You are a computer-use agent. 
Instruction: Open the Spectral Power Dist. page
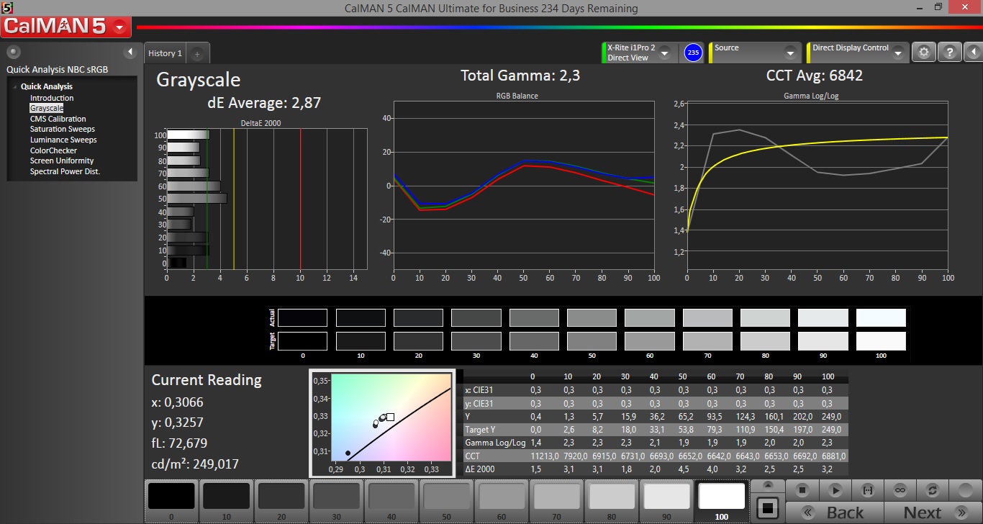[x=65, y=171]
